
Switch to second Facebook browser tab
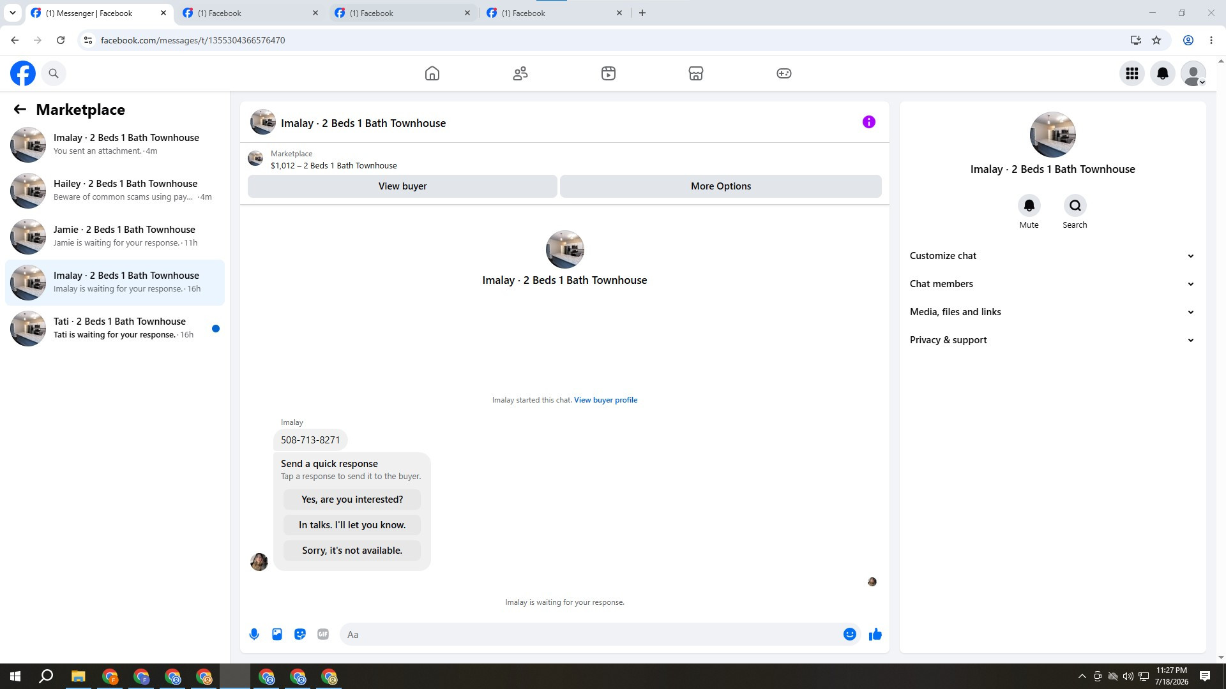point(250,13)
